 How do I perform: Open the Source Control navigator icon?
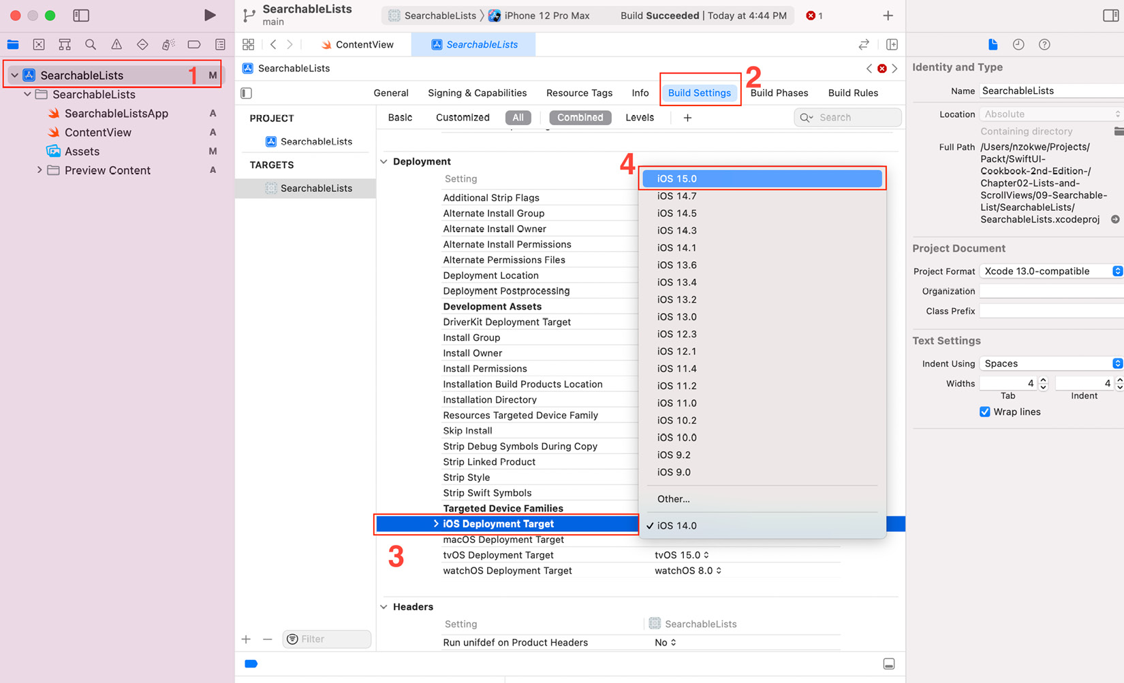pyautogui.click(x=39, y=44)
